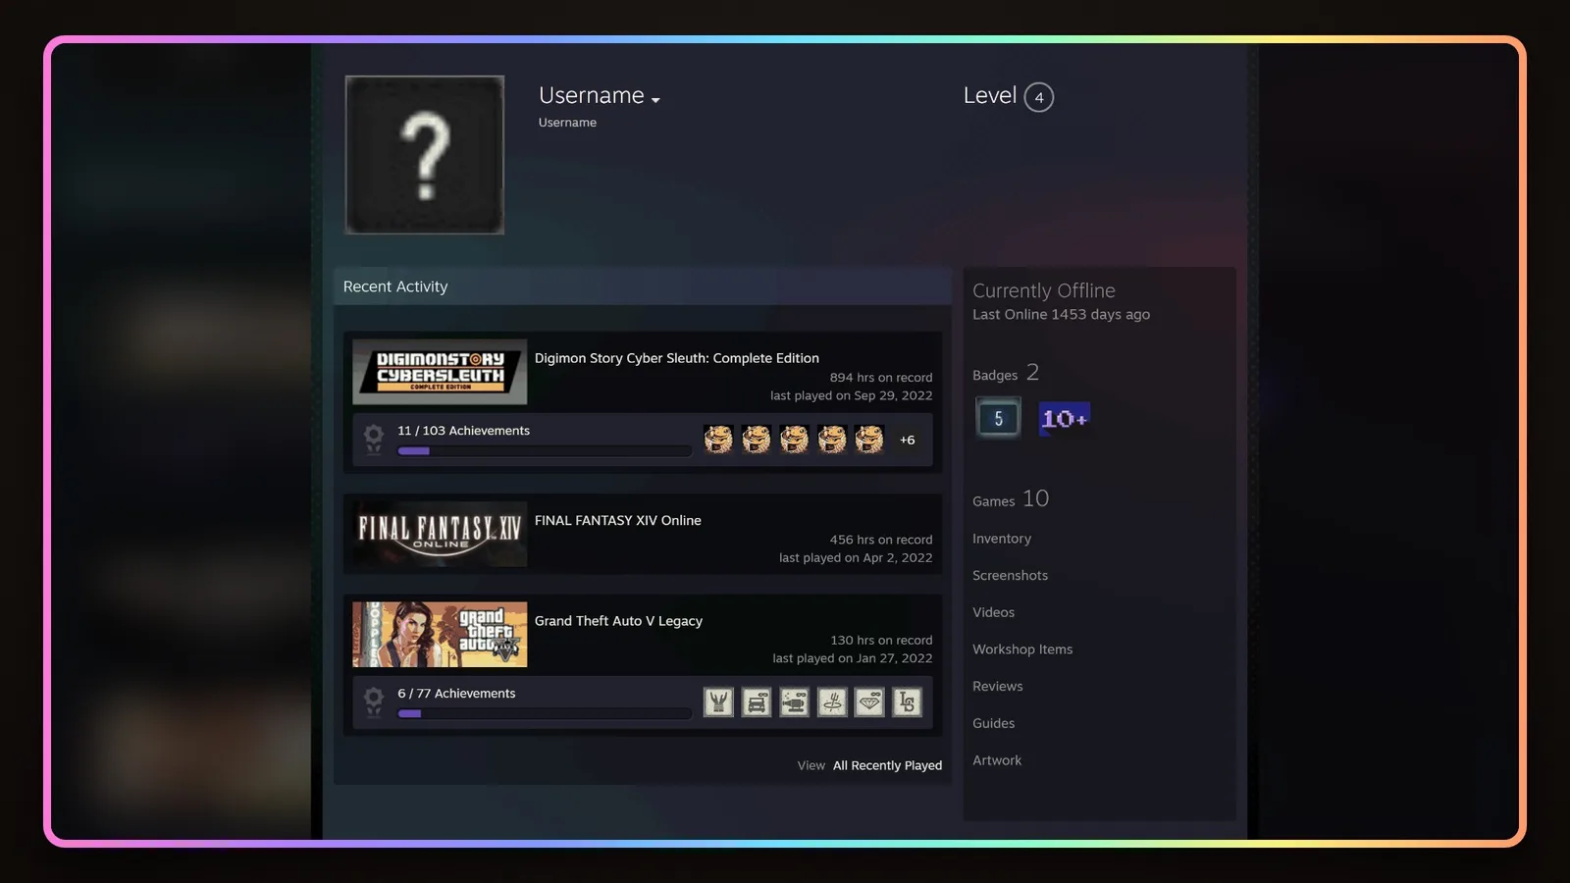1570x883 pixels.
Task: View the last GTA V achievement icon
Action: coord(907,701)
